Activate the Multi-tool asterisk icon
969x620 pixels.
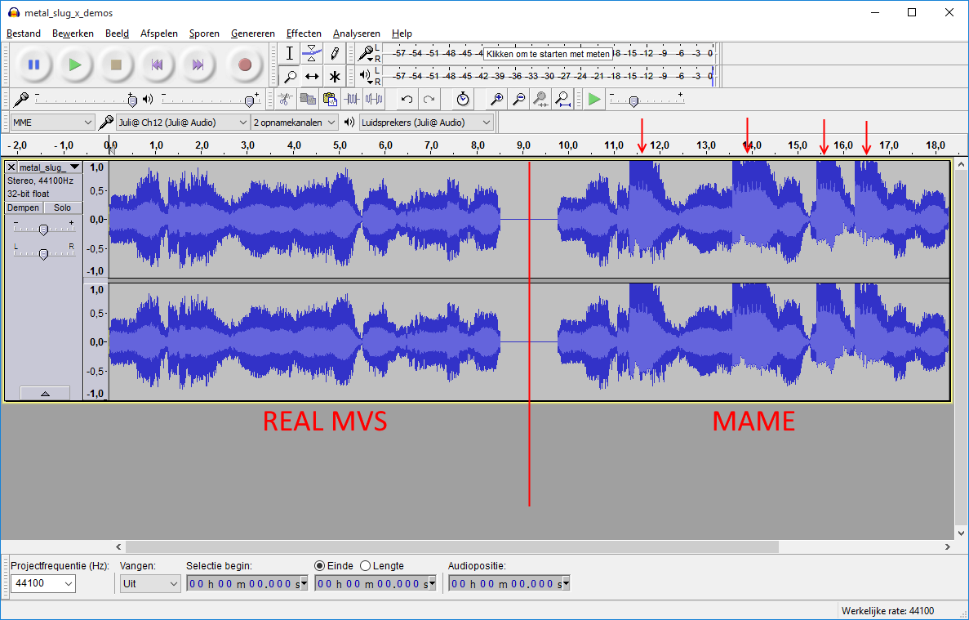point(335,77)
